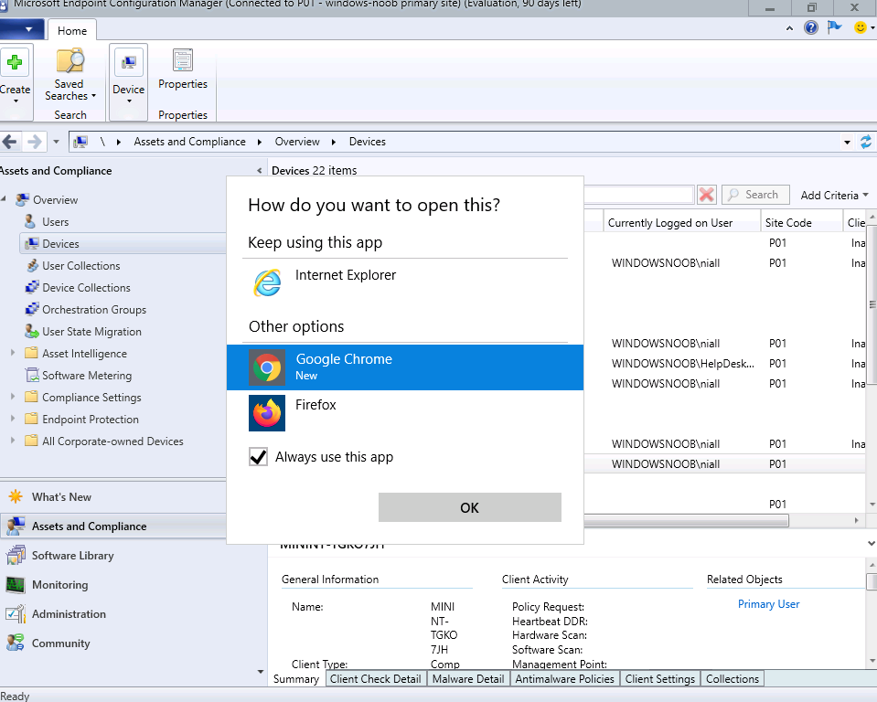The width and height of the screenshot is (877, 702).
Task: Select the WINDOWSNOOB\HelpDesk... row
Action: (724, 364)
